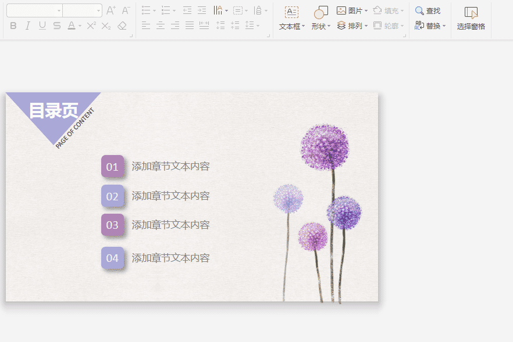Click the line spacing icon
Viewport: 513px width, 342px height.
250,26
